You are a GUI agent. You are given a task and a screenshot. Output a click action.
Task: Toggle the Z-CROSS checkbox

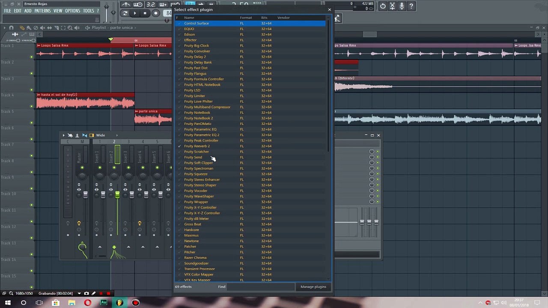[x=18, y=41]
